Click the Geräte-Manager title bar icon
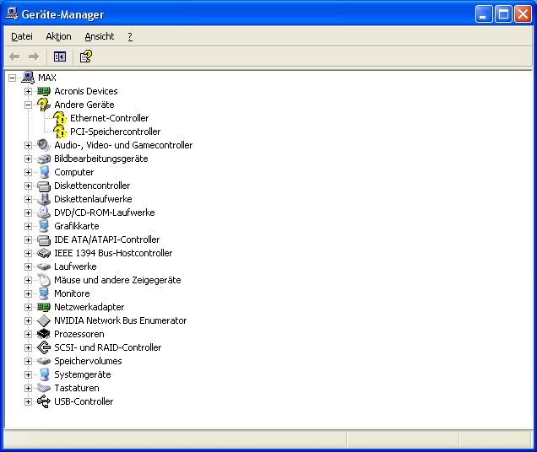Viewport: 537px width, 452px height. click(x=12, y=13)
